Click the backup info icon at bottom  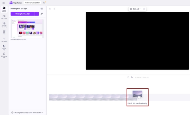pyautogui.click(x=12, y=112)
